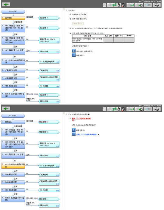164x210 pixels.
Task: Click the blue NO button in bottom panel
Action: 74,134
